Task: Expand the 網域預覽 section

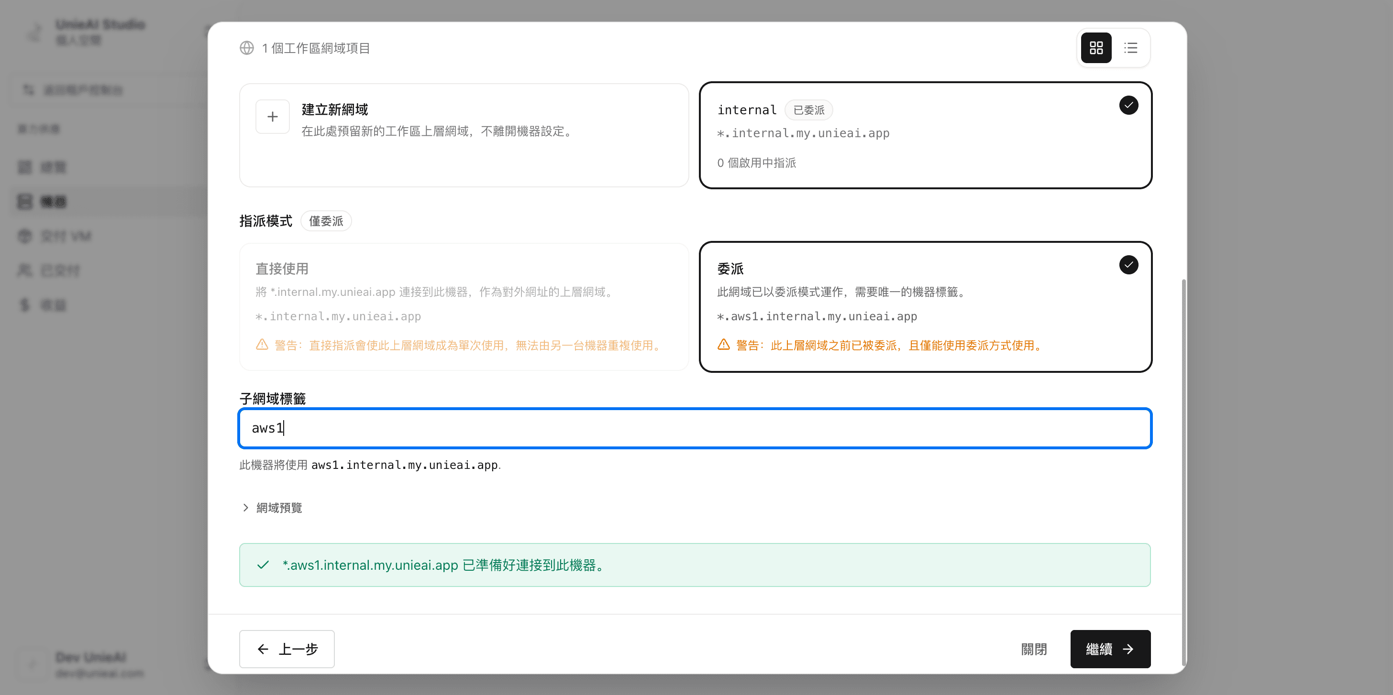Action: point(271,508)
